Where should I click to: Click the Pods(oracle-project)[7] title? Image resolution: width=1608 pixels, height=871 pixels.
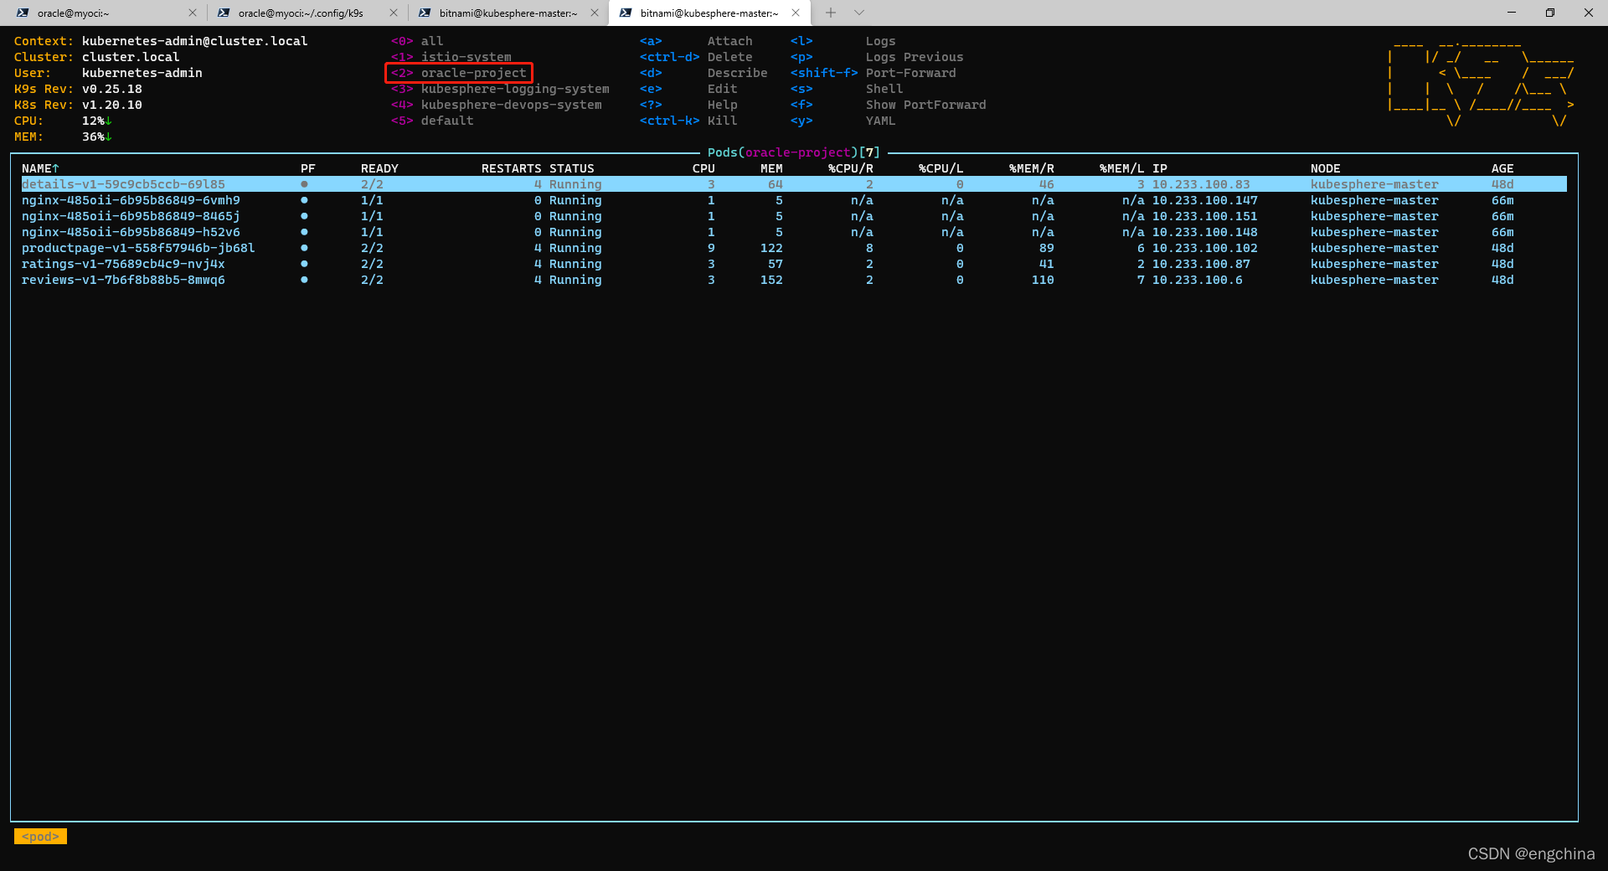[x=794, y=152]
